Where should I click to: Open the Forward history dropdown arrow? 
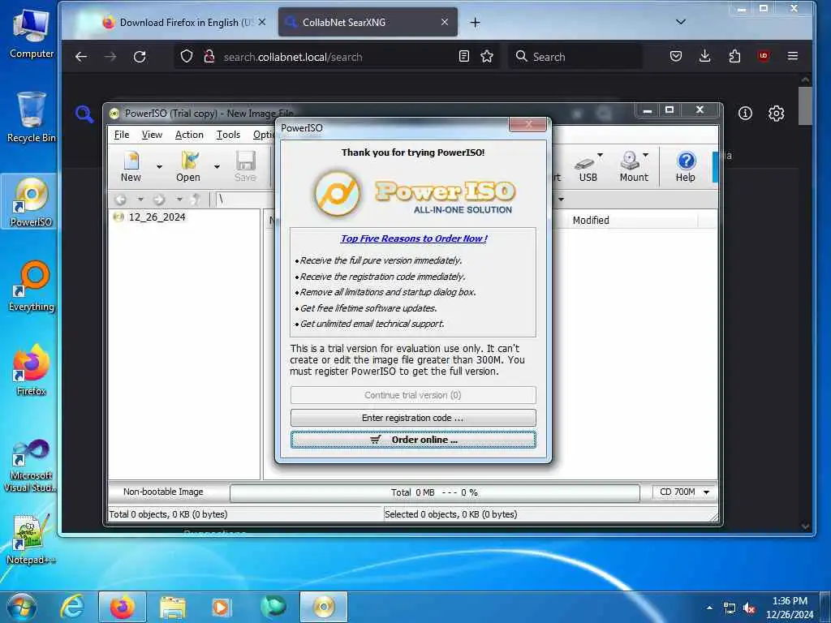[x=179, y=200]
